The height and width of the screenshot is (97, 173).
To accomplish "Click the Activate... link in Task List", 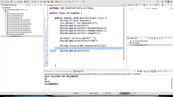I will 155,8.
